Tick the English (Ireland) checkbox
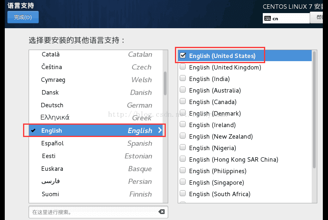Screen dimensions: 328x220 (x=182, y=124)
